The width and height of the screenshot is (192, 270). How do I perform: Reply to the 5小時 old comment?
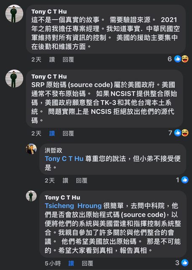tap(87, 263)
